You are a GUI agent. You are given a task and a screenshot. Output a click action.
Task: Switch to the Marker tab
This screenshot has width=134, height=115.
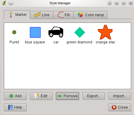pyautogui.click(x=17, y=15)
